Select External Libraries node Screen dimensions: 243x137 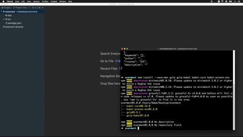point(14,27)
